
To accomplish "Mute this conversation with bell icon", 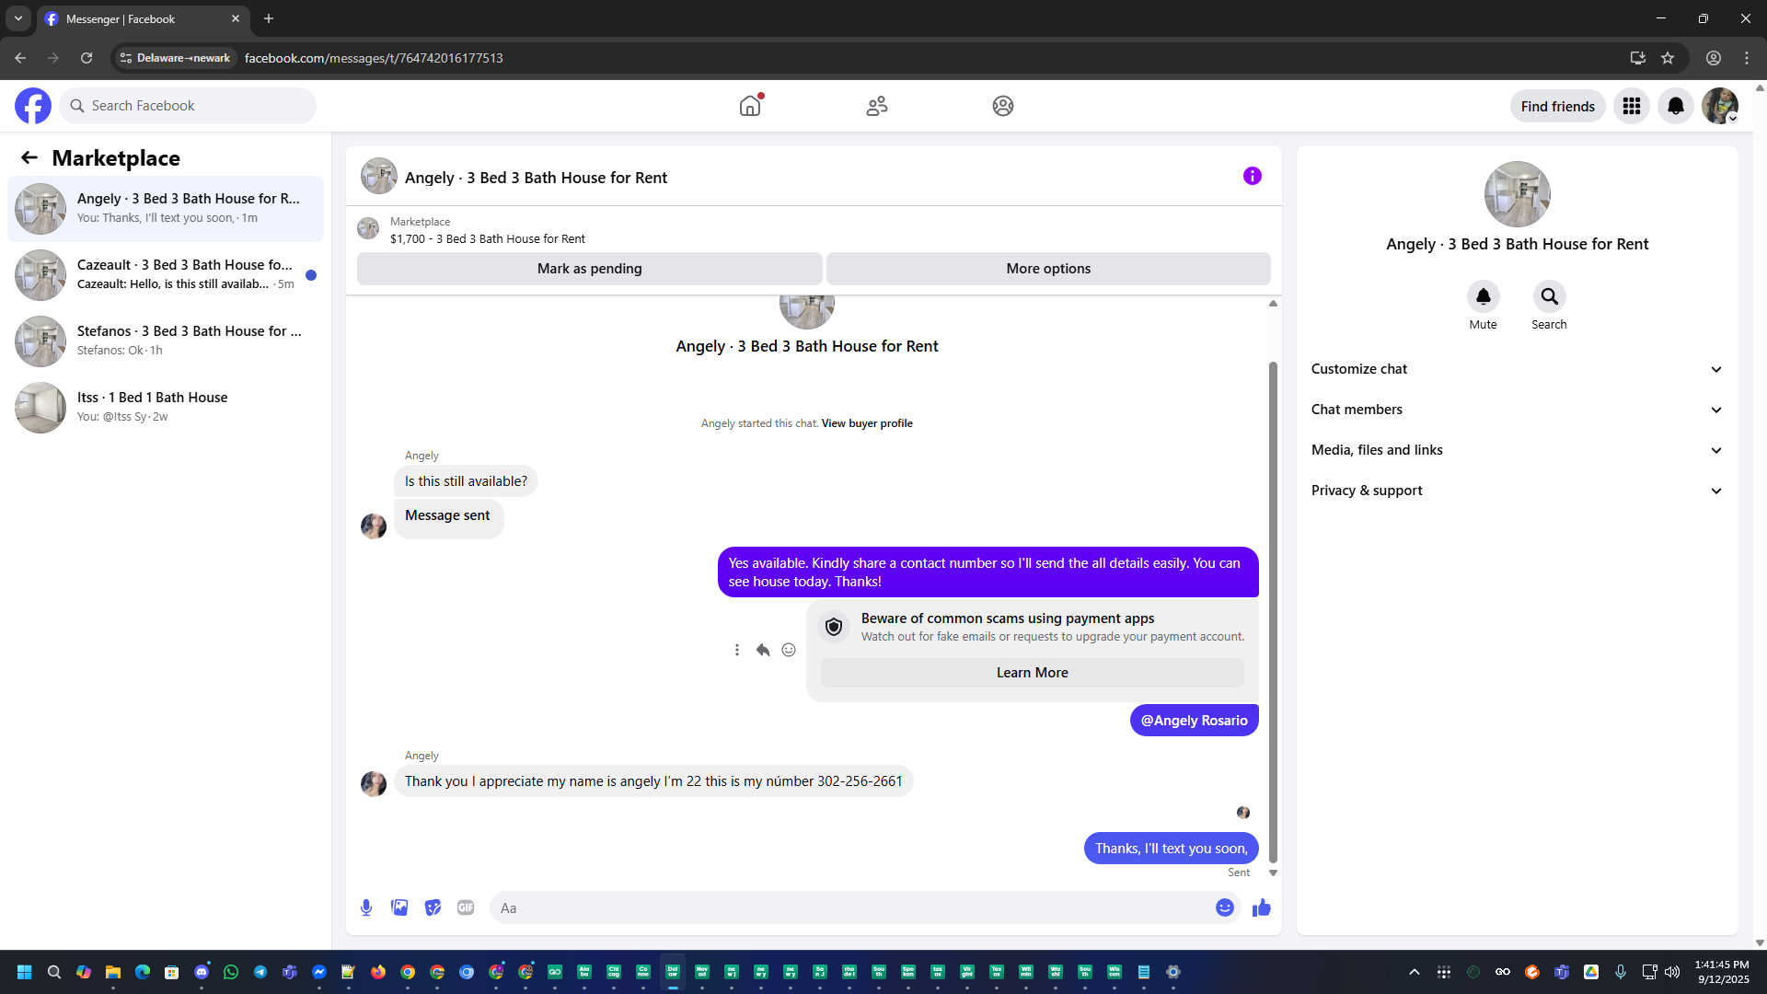I will [x=1483, y=296].
